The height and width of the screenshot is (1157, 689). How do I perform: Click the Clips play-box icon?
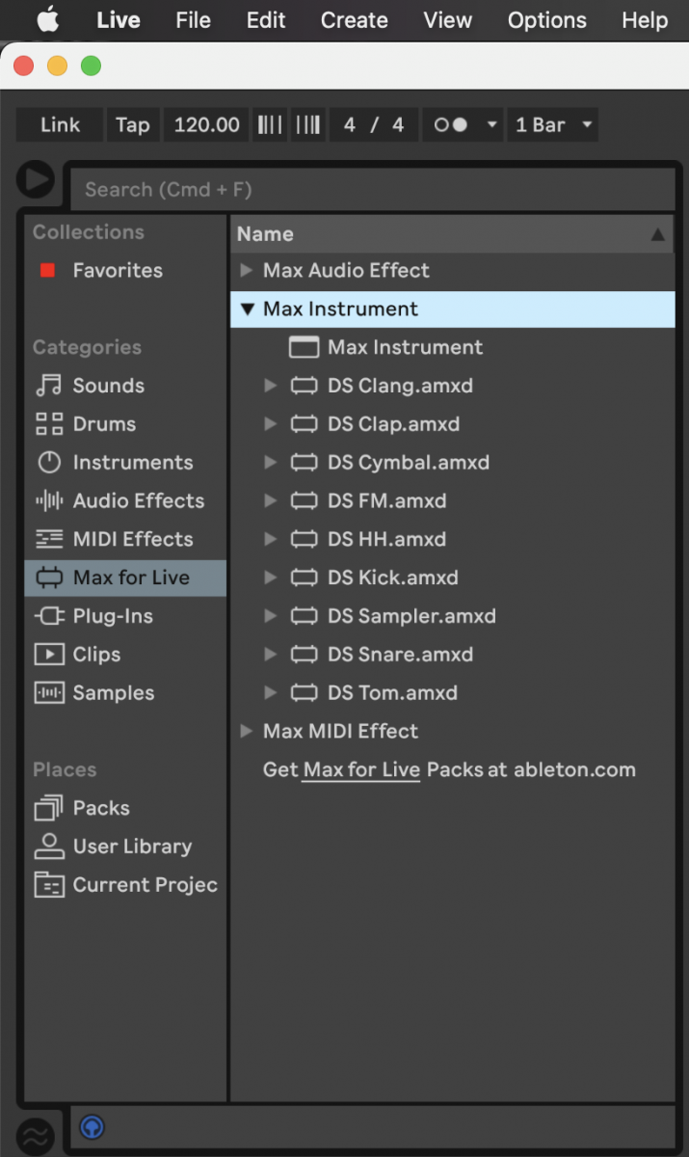(48, 655)
